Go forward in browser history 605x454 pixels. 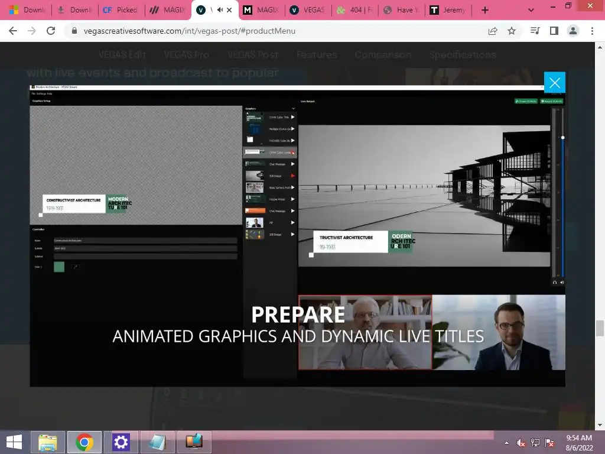pyautogui.click(x=32, y=31)
